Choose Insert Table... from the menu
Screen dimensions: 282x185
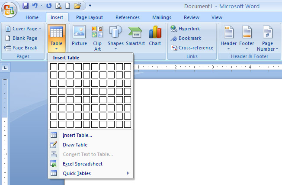click(77, 135)
